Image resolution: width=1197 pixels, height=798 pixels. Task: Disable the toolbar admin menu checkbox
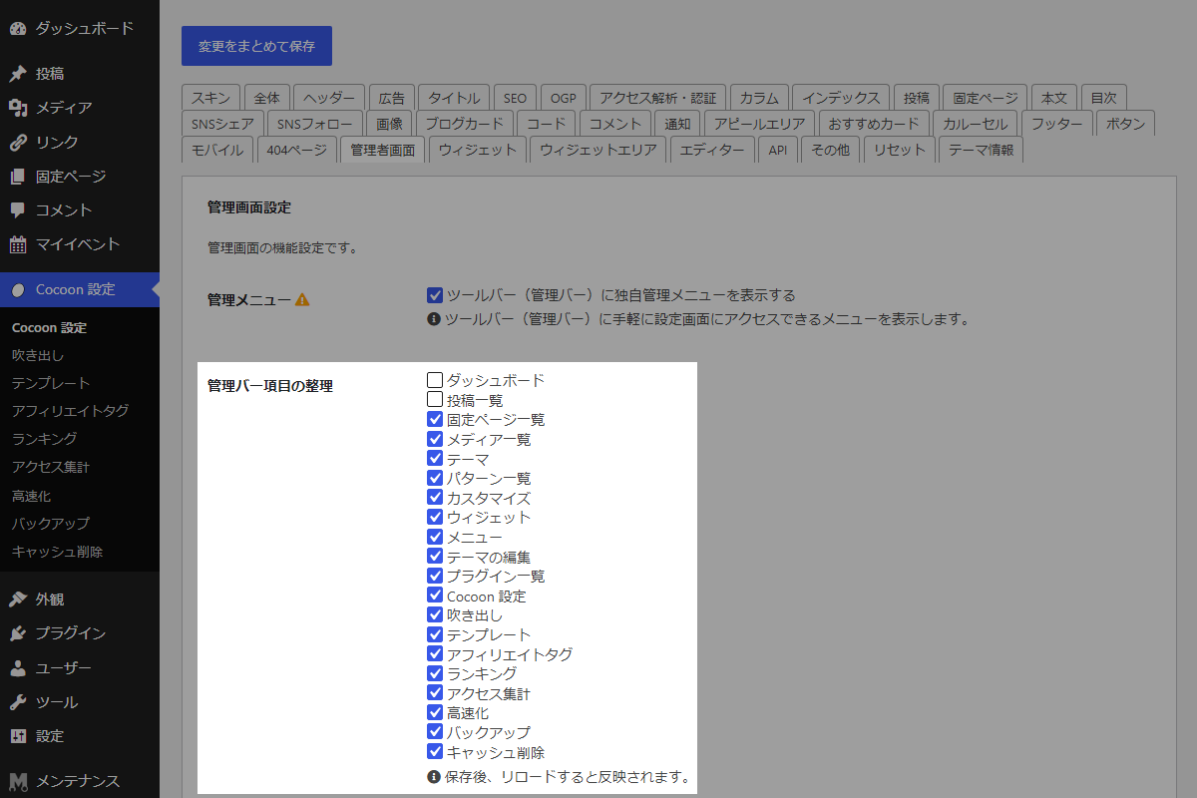pyautogui.click(x=435, y=295)
